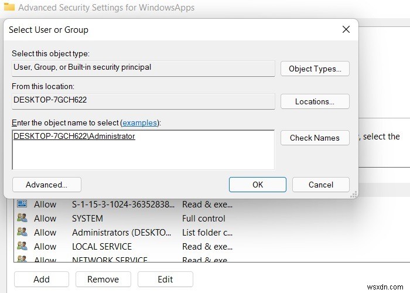Click Read & exe... in LOCAL SERVICE row
410x293 pixels.
[x=207, y=247]
